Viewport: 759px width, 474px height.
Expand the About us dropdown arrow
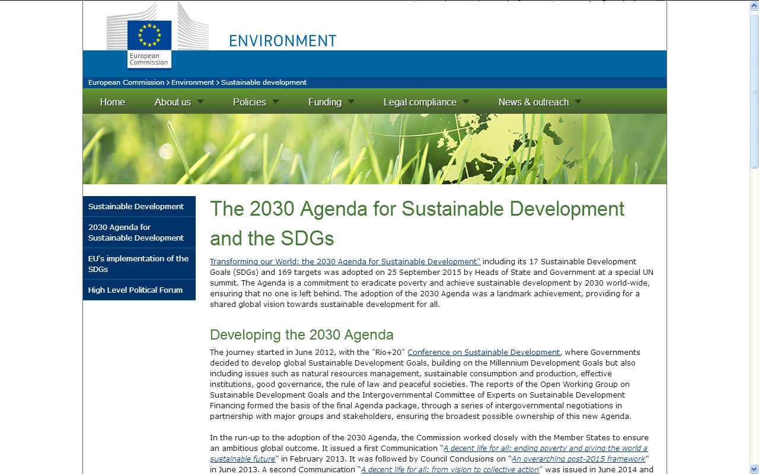pos(200,101)
